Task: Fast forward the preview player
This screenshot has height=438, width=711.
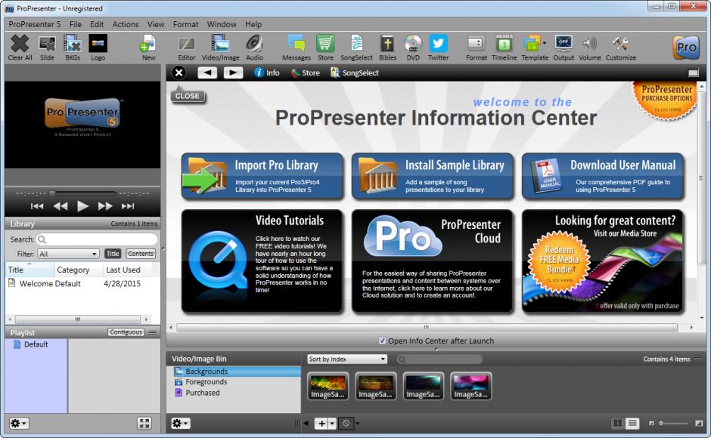Action: tap(105, 206)
